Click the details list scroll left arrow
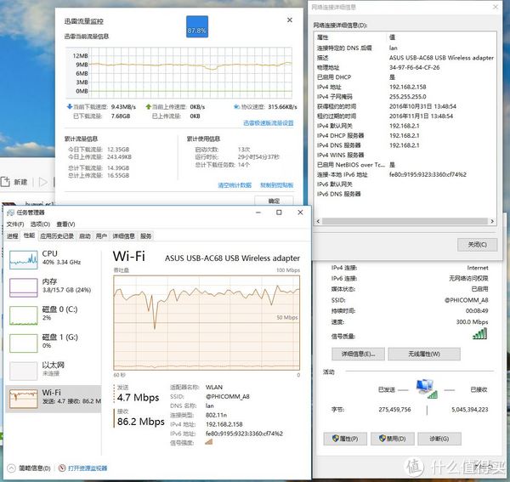 (x=318, y=221)
